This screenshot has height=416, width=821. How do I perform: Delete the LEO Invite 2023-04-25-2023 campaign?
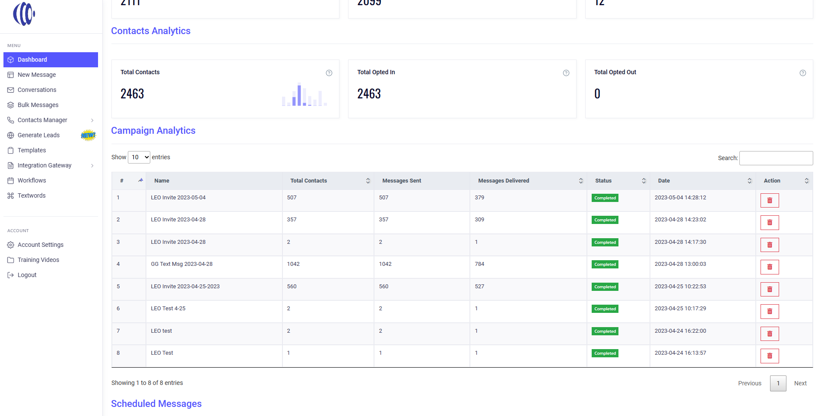769,290
